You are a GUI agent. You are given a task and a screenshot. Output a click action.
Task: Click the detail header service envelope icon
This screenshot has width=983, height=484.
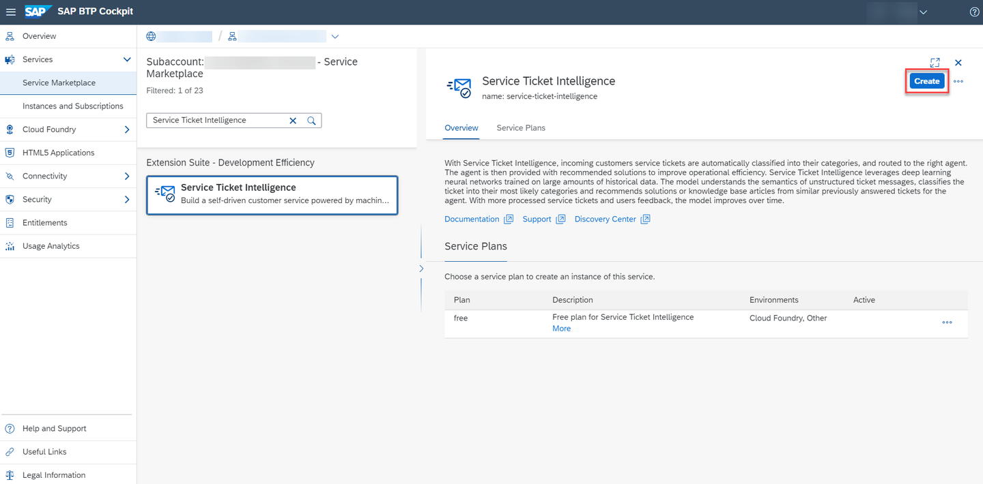coord(459,88)
